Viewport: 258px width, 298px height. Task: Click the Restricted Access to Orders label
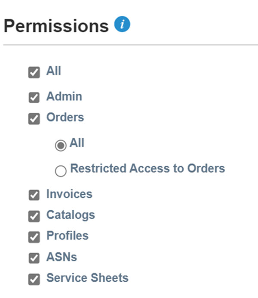tap(147, 168)
